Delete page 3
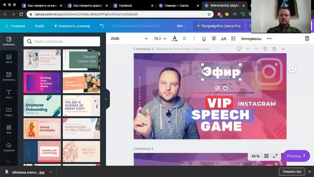 tap(274, 49)
